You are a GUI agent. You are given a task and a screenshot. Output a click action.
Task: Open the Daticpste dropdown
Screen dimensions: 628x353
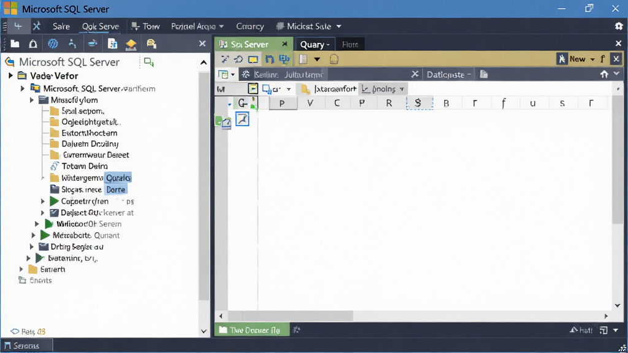[x=449, y=74]
